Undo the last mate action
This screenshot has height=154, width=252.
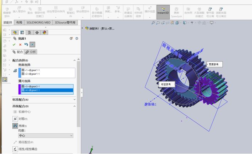26,44
